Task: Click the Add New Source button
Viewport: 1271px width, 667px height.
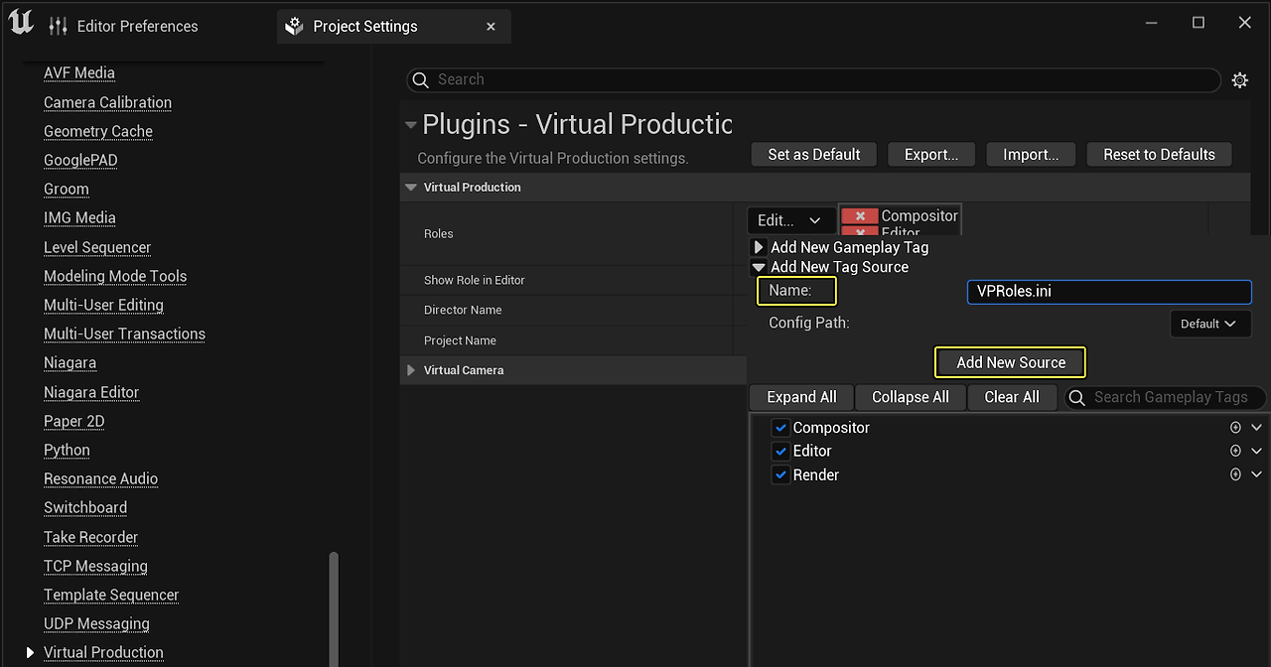Action: [1011, 362]
